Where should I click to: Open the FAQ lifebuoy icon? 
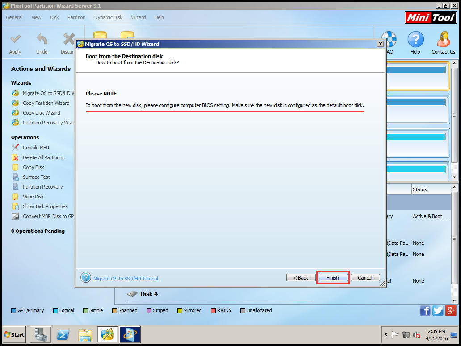click(390, 39)
